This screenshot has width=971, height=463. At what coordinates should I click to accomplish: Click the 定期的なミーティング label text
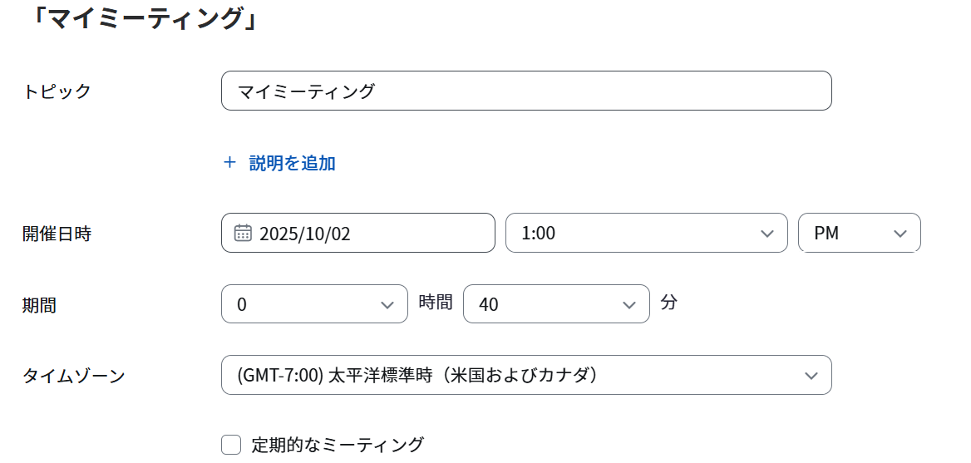click(x=338, y=445)
